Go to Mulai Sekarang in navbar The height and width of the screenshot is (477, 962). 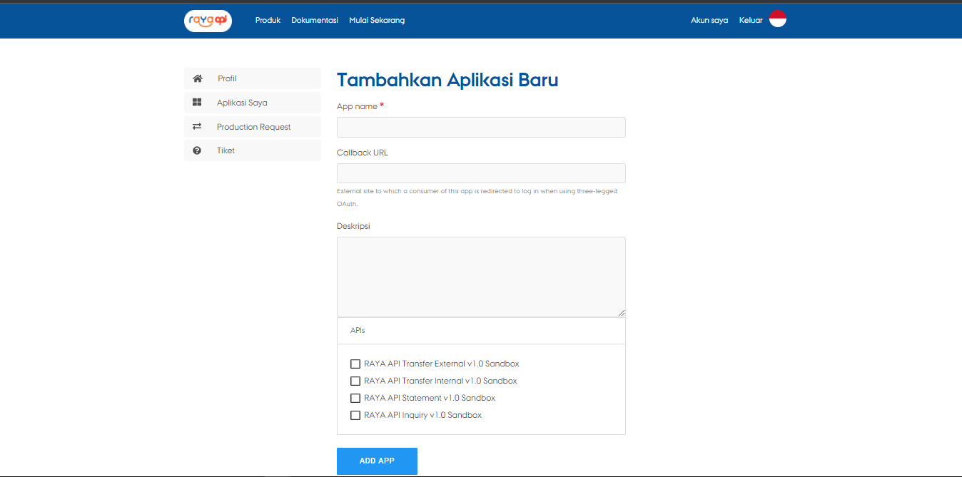tap(377, 20)
